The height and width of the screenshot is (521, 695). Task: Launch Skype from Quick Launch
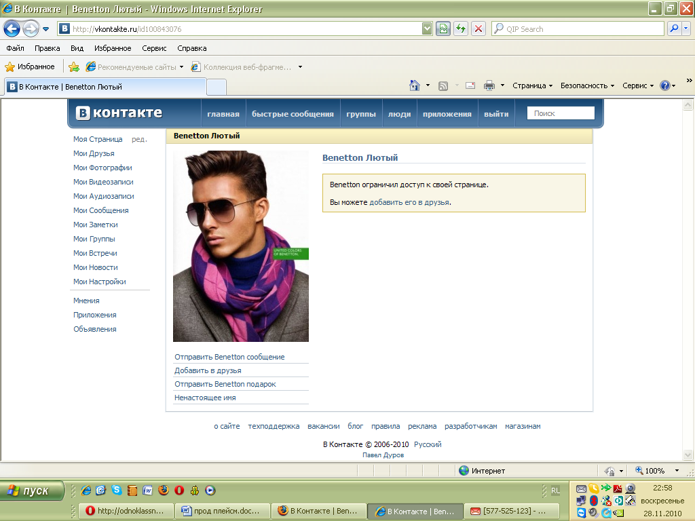pyautogui.click(x=117, y=490)
